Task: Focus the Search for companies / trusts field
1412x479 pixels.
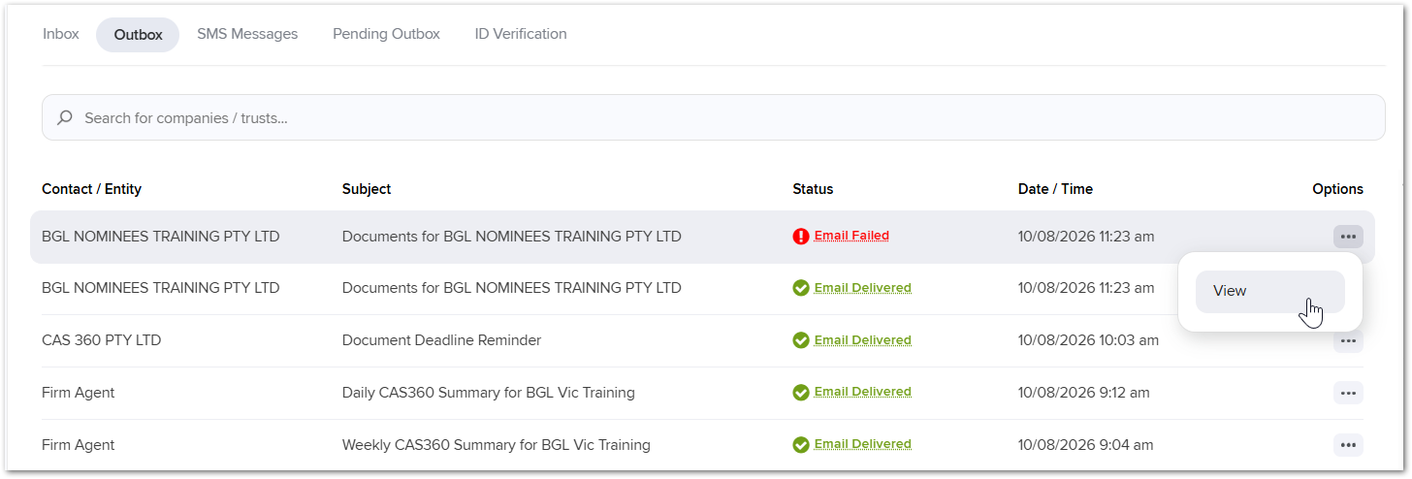Action: [x=713, y=117]
